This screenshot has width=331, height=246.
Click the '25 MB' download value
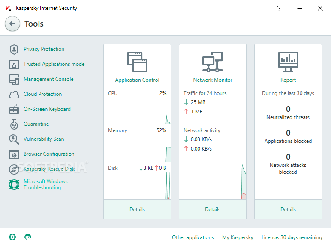198,102
